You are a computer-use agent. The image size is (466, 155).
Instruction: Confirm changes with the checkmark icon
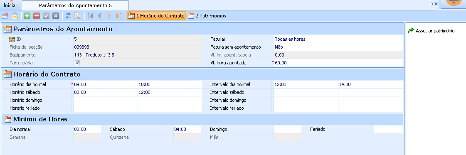tap(46, 16)
